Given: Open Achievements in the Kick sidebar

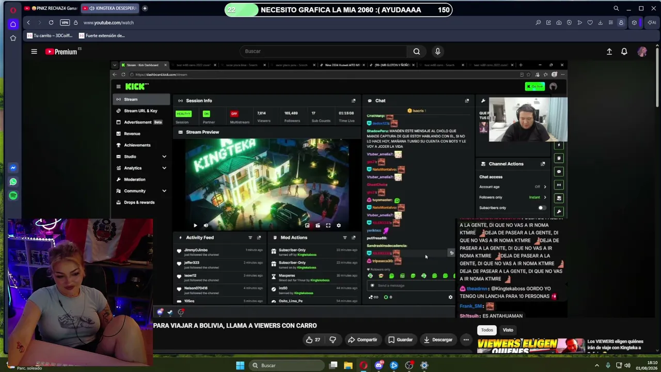Looking at the screenshot, I should (141, 145).
